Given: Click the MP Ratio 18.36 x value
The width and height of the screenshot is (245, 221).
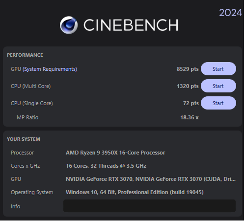Looking at the screenshot, I should (190, 117).
